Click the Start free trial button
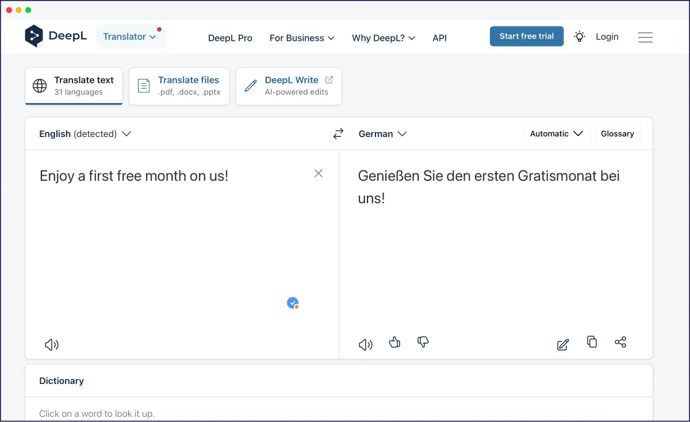This screenshot has width=690, height=422. [x=527, y=36]
